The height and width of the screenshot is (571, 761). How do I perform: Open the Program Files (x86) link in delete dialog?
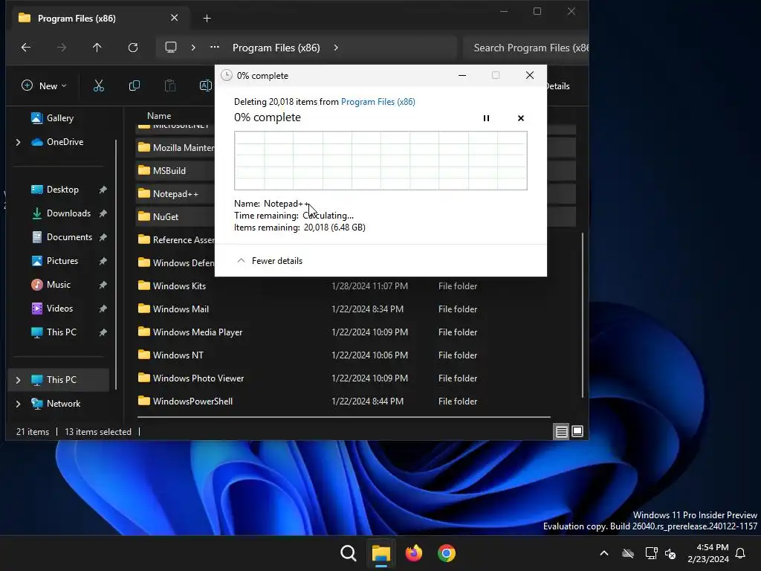pos(378,101)
